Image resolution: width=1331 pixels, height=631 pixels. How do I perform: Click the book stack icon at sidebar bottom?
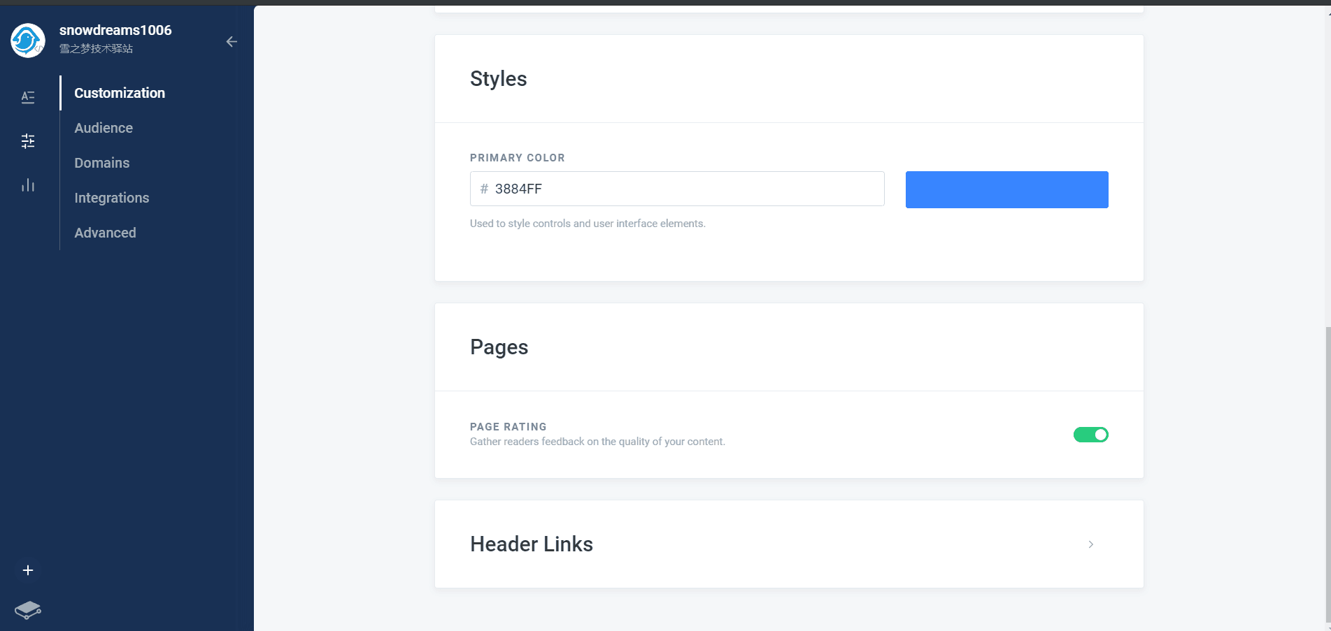point(27,609)
